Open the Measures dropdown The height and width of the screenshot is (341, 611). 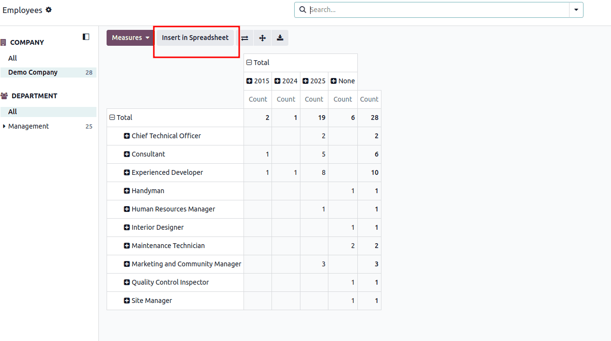[x=130, y=38]
